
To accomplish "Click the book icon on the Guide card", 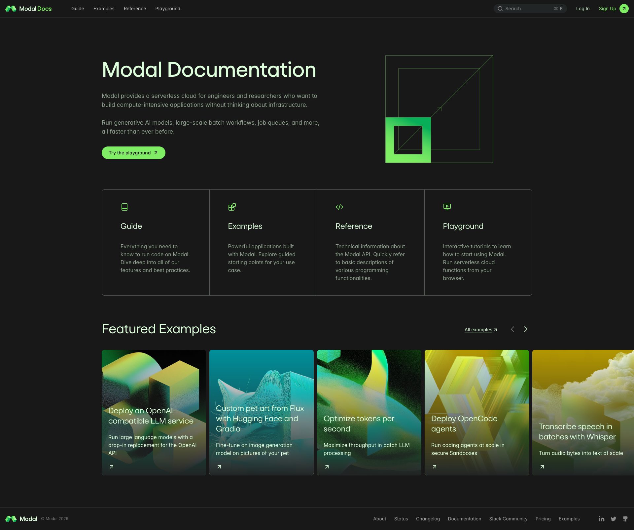I will (124, 207).
